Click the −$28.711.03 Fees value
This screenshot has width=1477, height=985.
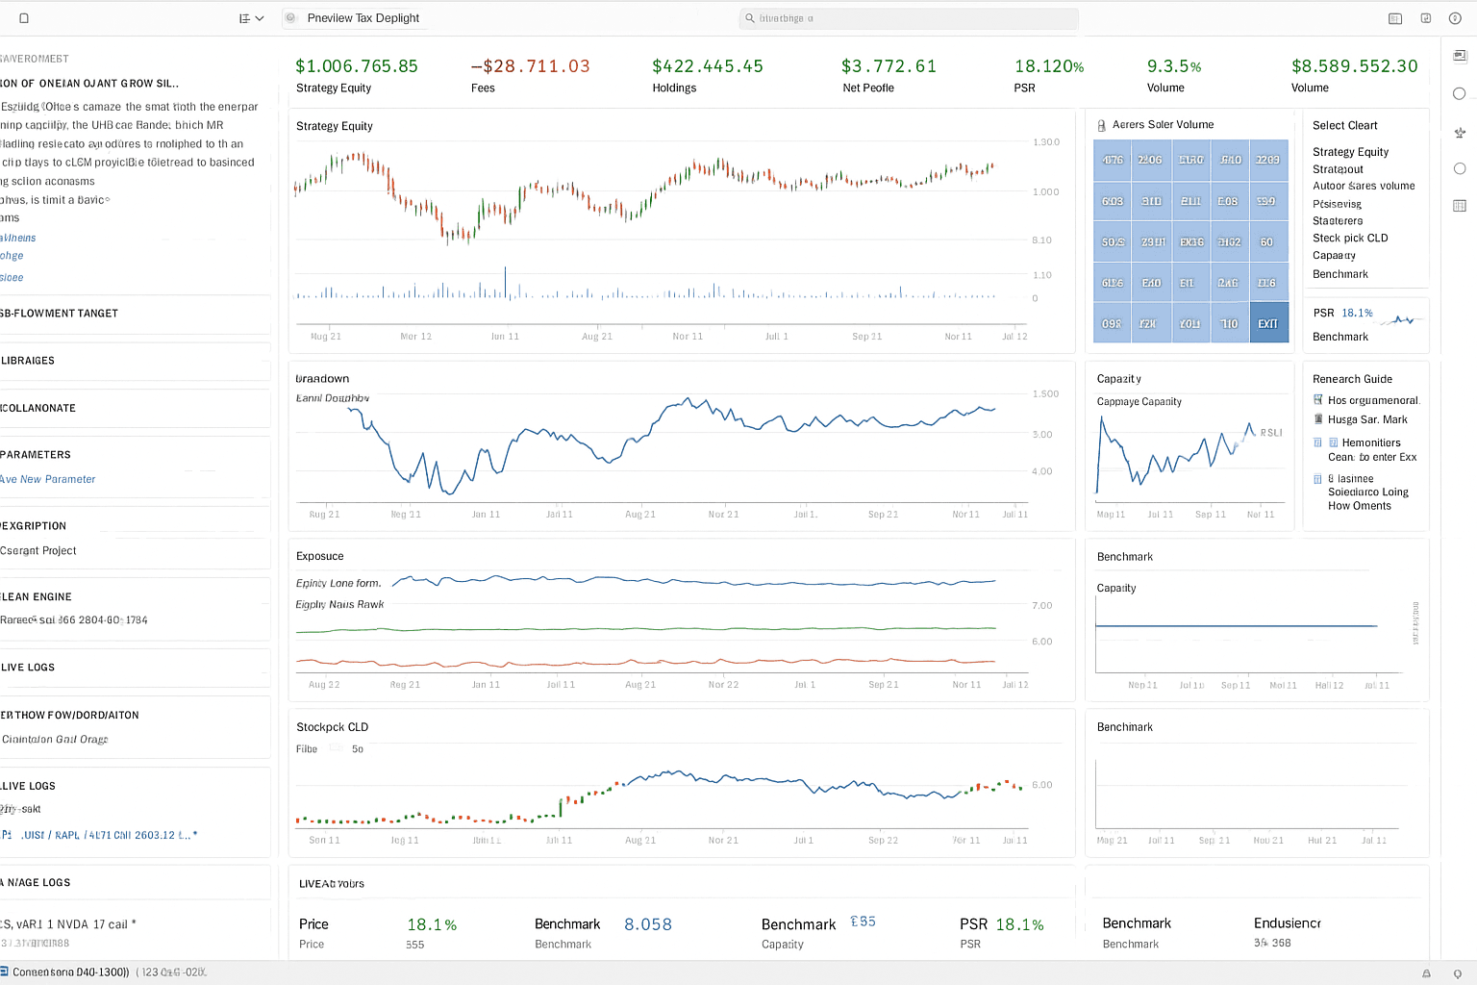point(530,66)
